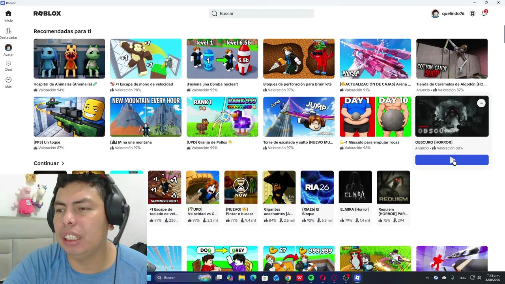Switch the ENG keyboard language indicator
Image resolution: width=505 pixels, height=284 pixels.
click(x=462, y=278)
